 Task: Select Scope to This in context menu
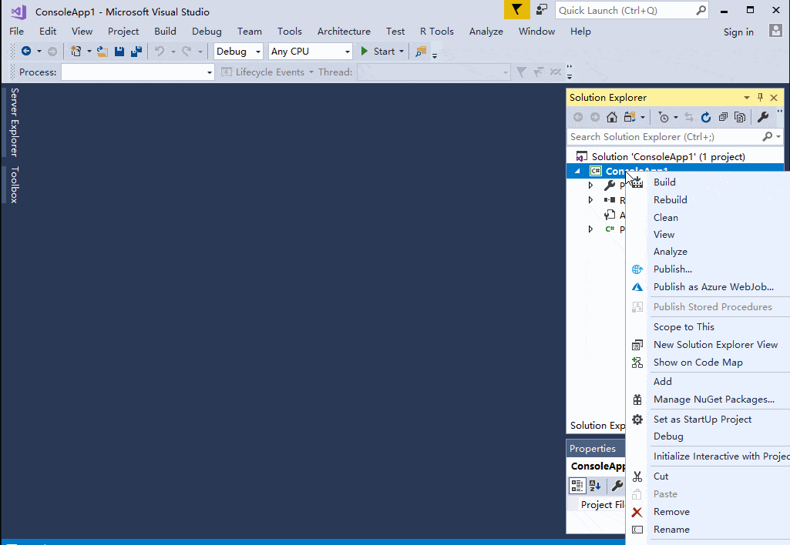click(708, 327)
